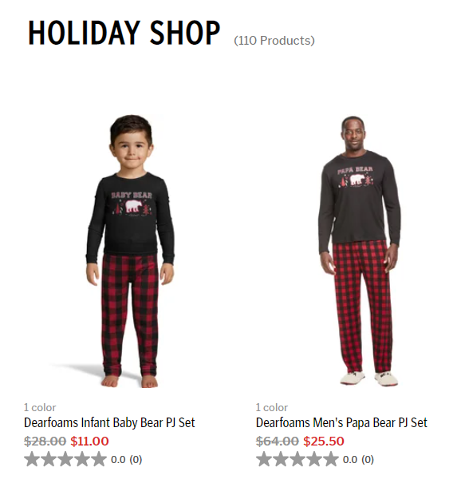The image size is (457, 495).
Task: Click the crossed-out $28.00 original price
Action: tap(45, 441)
